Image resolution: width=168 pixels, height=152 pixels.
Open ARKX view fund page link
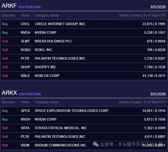30,94
